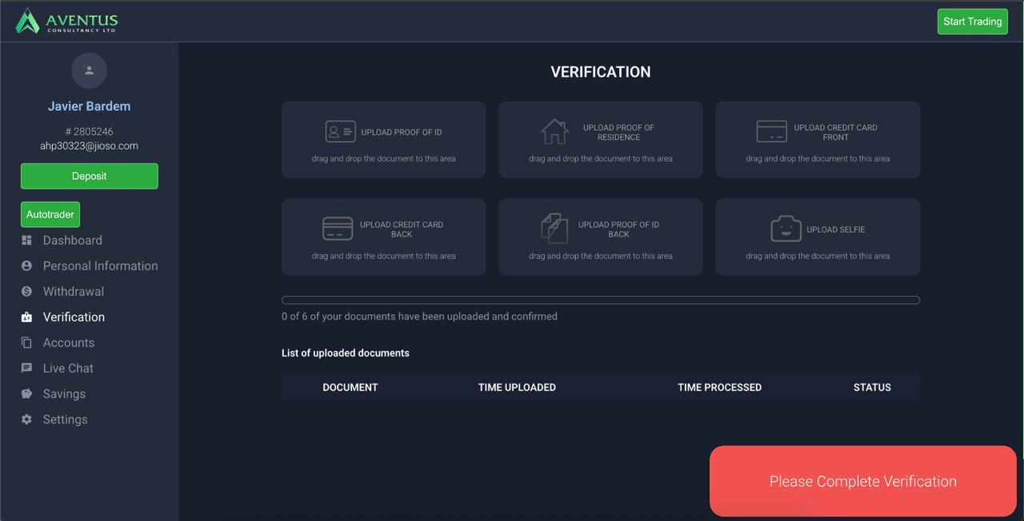This screenshot has width=1024, height=521.
Task: Select the Upload Credit Card Back dropzone
Action: click(383, 237)
